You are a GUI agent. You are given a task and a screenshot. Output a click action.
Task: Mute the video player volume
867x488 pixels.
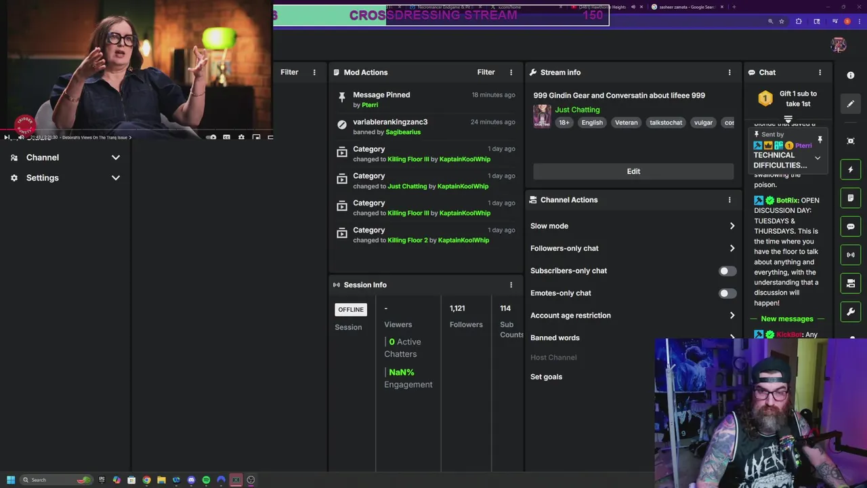pos(21,138)
